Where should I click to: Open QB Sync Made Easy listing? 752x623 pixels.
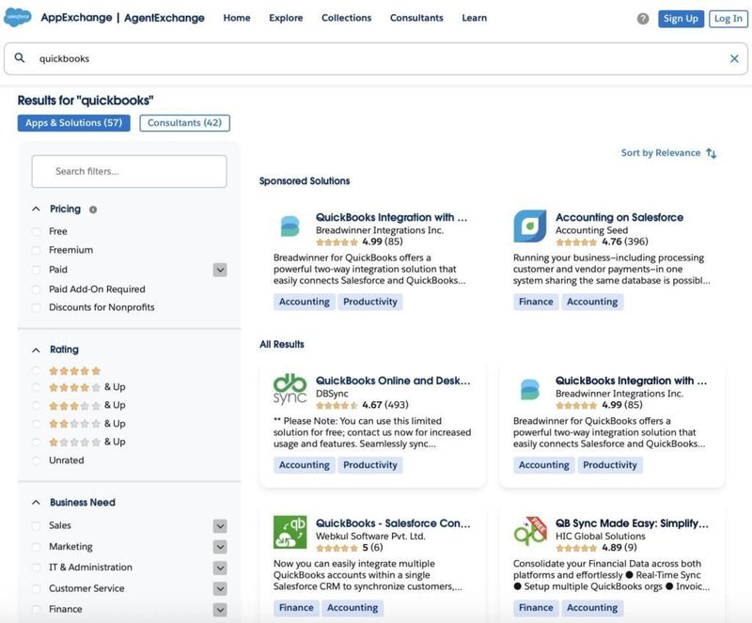[x=632, y=523]
